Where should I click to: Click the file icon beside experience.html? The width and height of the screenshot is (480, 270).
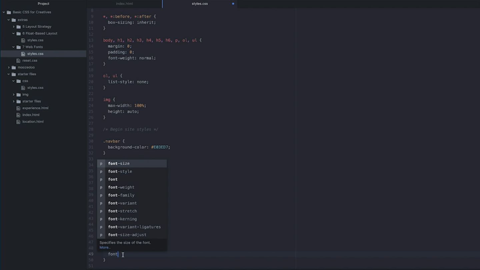point(18,108)
